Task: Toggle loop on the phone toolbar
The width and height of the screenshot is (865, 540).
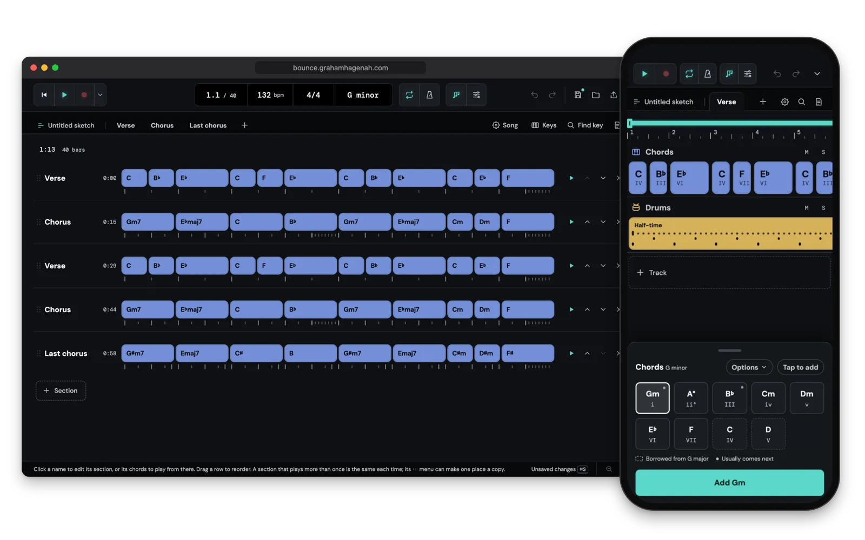Action: (689, 74)
